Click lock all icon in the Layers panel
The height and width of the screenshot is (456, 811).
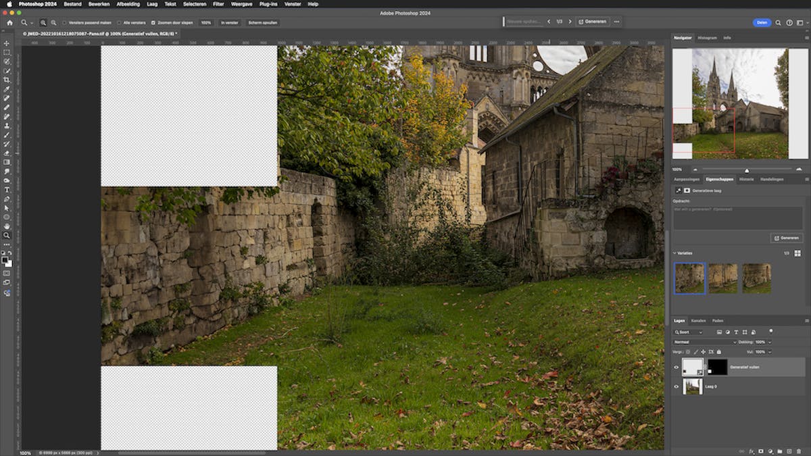pos(718,352)
